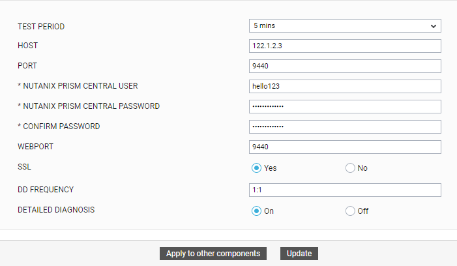Turn Detailed Diagnosis On
Viewport: 457px width, 266px height.
point(256,211)
